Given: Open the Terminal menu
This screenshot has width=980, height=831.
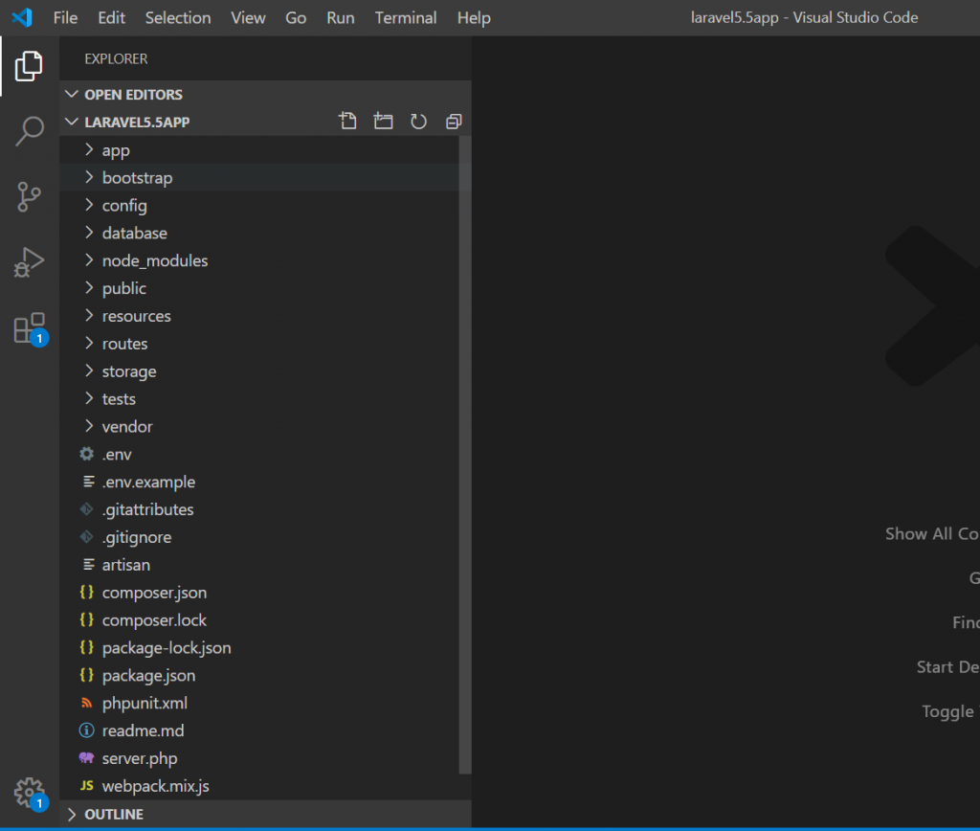Looking at the screenshot, I should [x=406, y=18].
